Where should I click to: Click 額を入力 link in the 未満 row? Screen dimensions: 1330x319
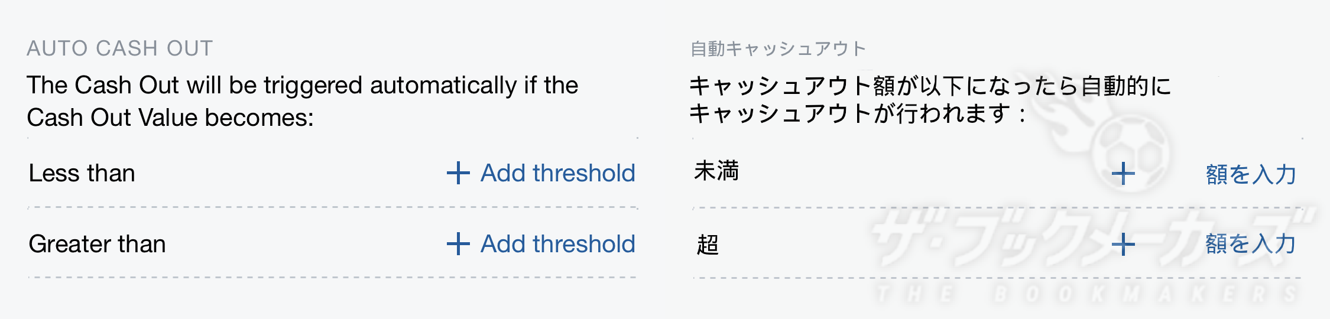point(1251,174)
